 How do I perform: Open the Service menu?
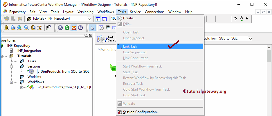point(135,12)
